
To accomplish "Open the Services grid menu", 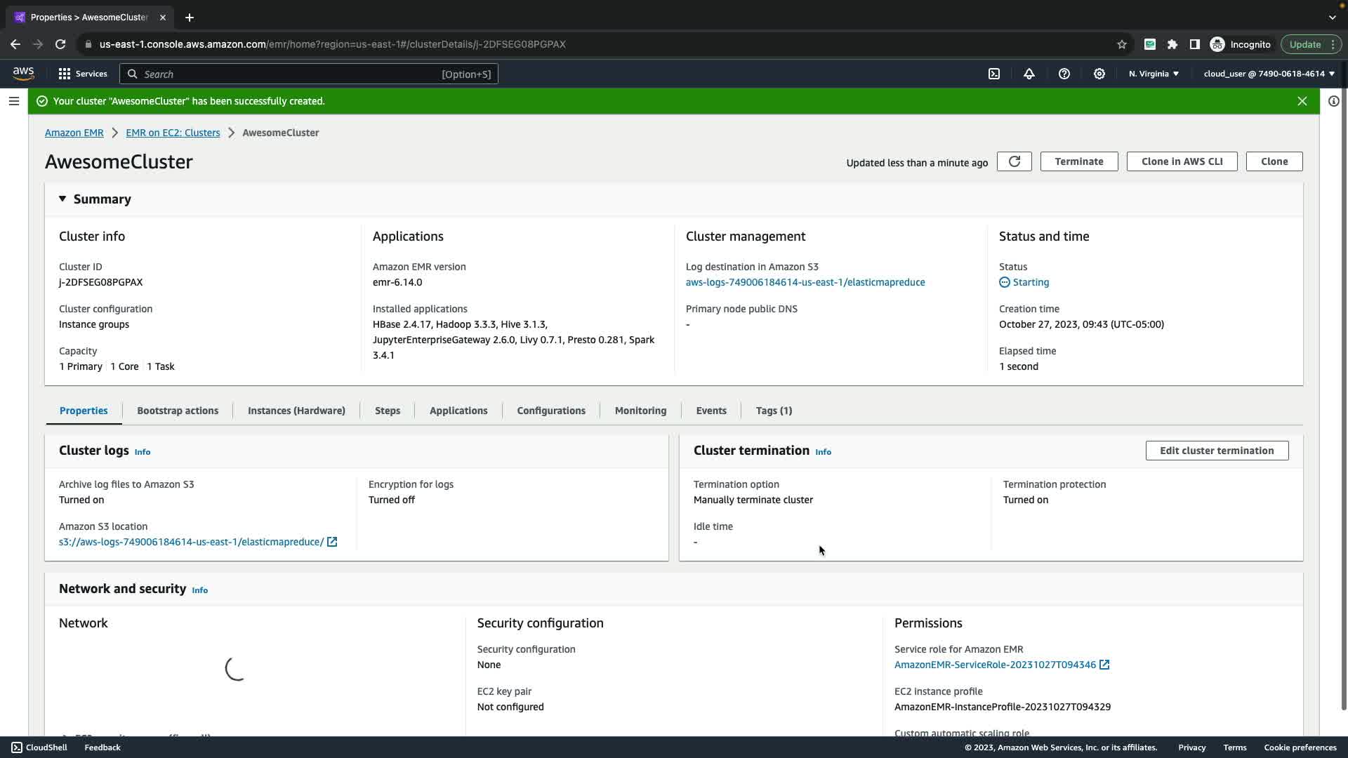I will coord(82,74).
